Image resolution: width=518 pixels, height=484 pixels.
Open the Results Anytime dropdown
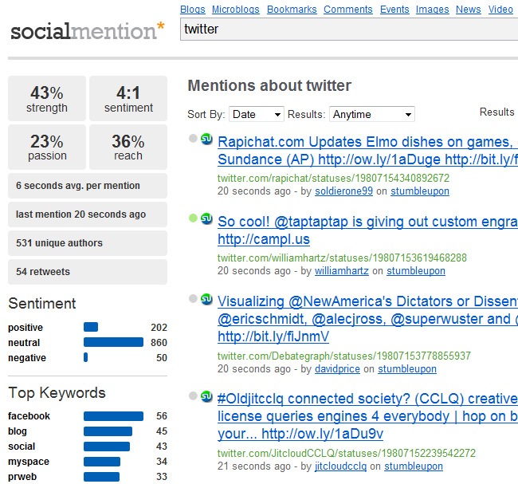coord(371,115)
